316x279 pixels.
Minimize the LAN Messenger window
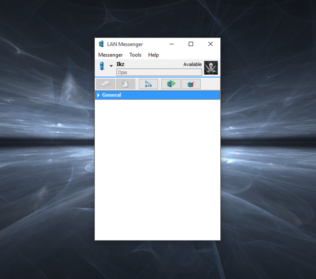tap(171, 44)
